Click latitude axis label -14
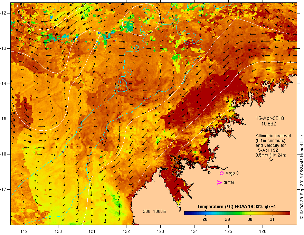Screen dimensions: 304x235 click(x=3, y=84)
